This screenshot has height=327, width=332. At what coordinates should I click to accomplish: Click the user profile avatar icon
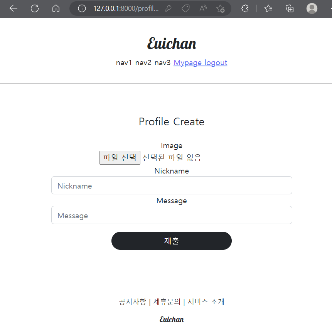point(312,8)
